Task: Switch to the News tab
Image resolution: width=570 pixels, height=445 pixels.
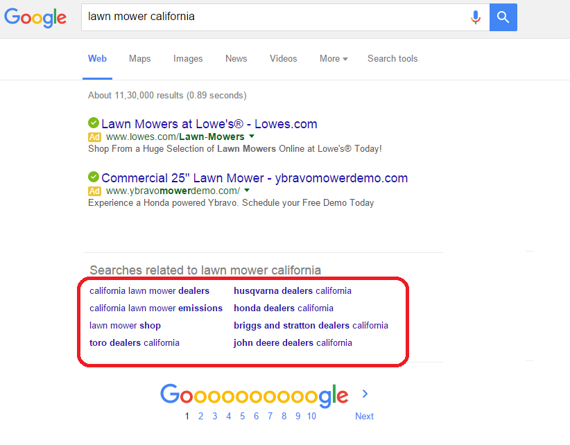Action: click(x=236, y=58)
